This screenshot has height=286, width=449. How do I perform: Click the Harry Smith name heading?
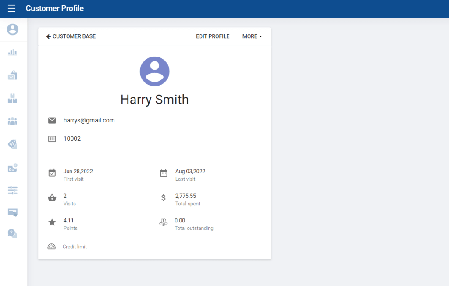[x=155, y=100]
